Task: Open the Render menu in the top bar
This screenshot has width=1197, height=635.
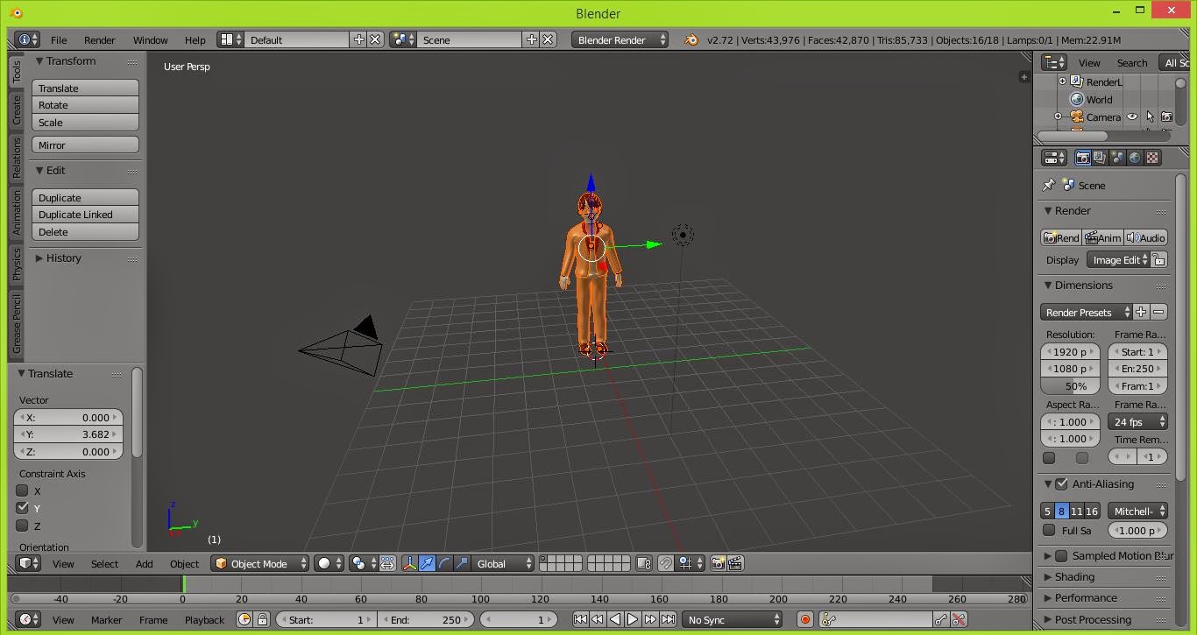Action: [x=99, y=40]
